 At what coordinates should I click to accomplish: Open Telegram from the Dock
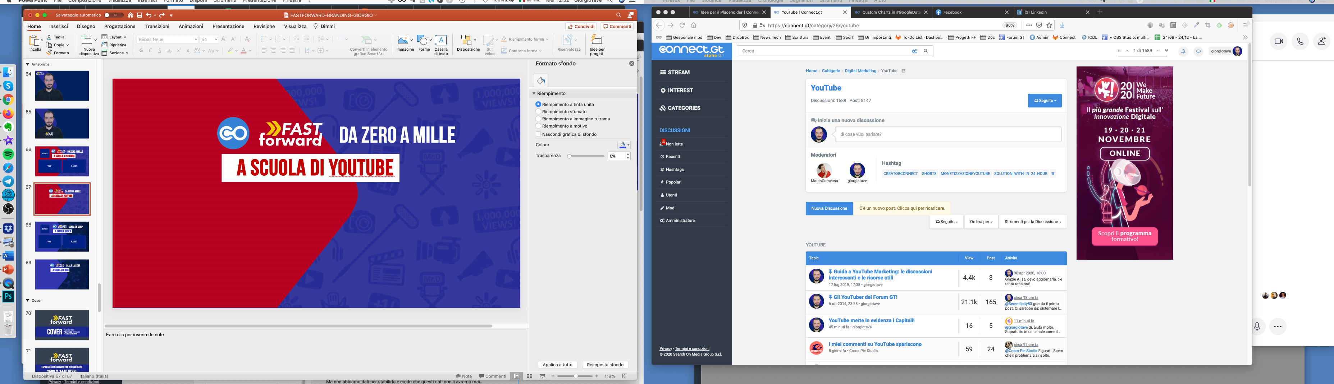tap(8, 181)
